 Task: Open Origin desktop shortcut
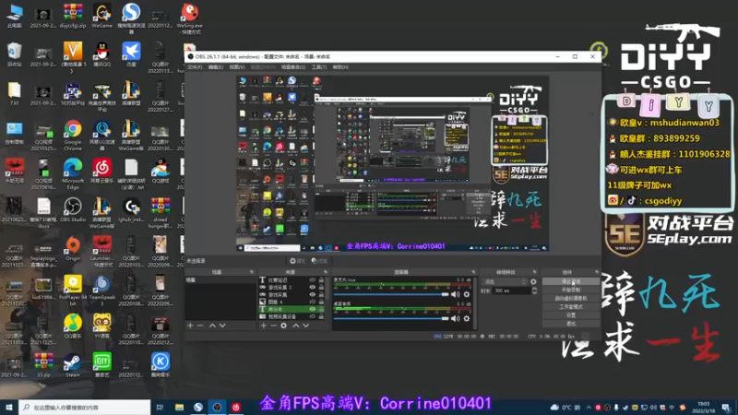click(73, 249)
